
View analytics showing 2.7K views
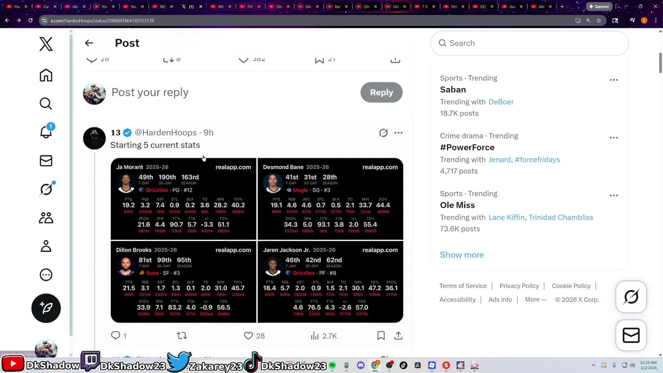[323, 336]
